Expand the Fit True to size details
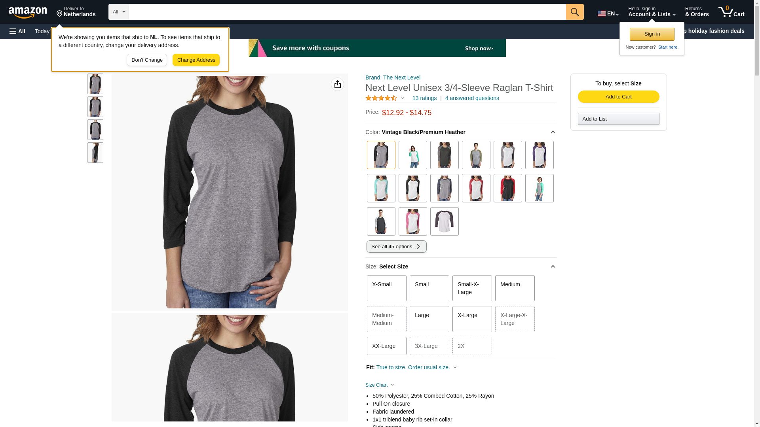 pyautogui.click(x=455, y=367)
